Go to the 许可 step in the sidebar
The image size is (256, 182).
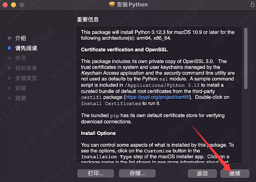pos(20,58)
